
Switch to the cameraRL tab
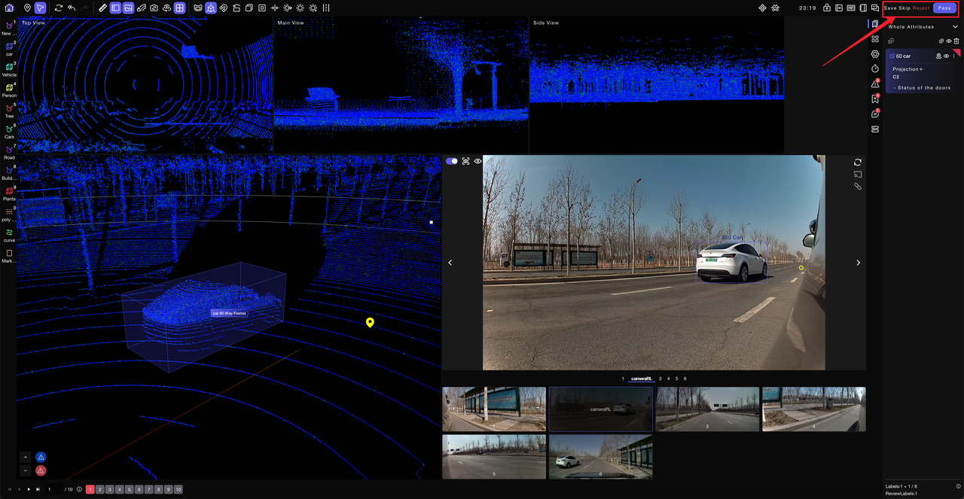pyautogui.click(x=642, y=379)
